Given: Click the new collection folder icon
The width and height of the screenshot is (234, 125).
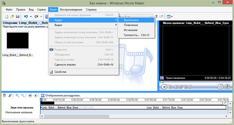Looking at the screenshot, I should pyautogui.click(x=161, y=17).
